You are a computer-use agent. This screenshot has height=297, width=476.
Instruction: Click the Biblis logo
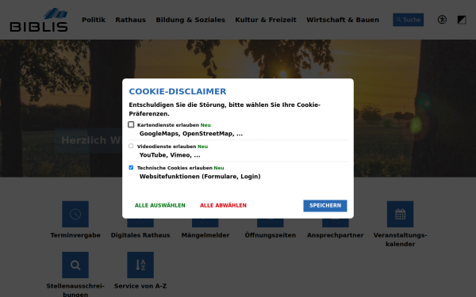(39, 20)
